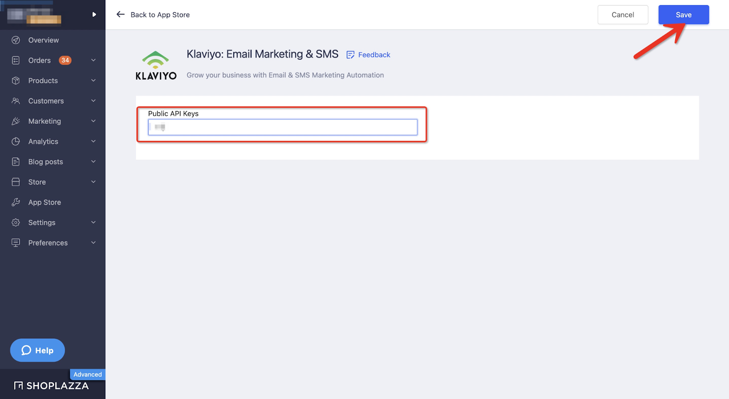Click the Klaviyo: Email Marketing & SMS title

(262, 54)
